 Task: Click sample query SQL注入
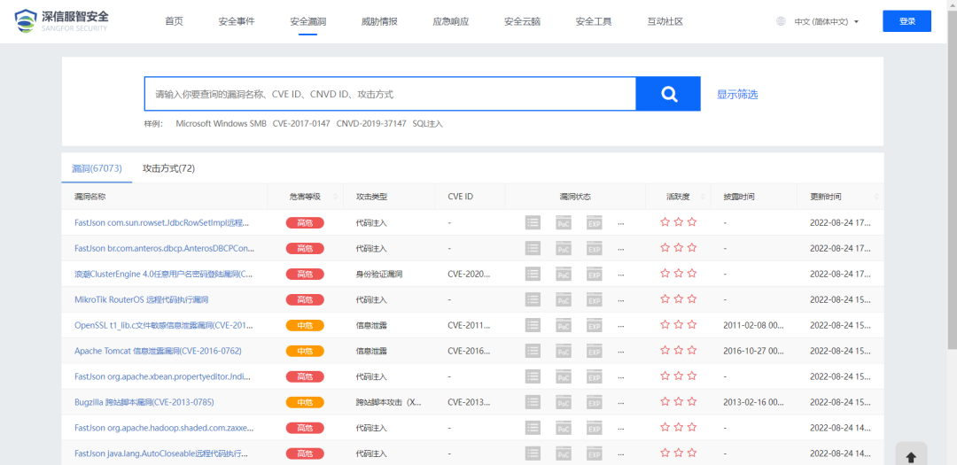pyautogui.click(x=427, y=123)
